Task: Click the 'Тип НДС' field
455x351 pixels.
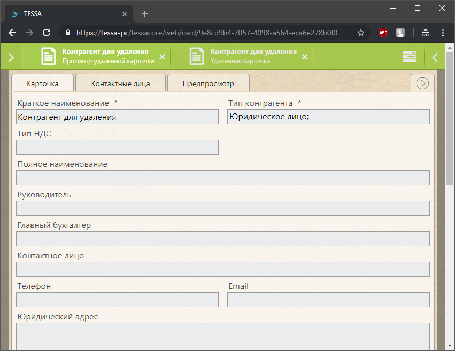Action: pos(117,147)
